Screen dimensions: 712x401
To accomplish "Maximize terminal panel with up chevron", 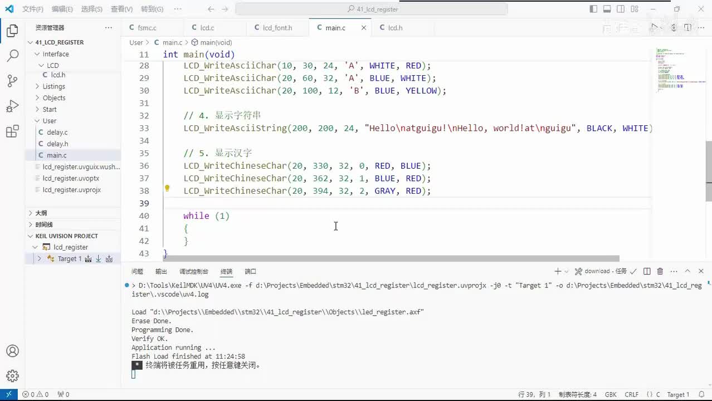I will point(687,271).
